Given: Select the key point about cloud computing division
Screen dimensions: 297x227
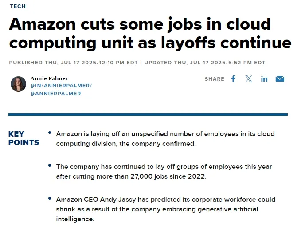Looking at the screenshot, I should [x=165, y=139].
